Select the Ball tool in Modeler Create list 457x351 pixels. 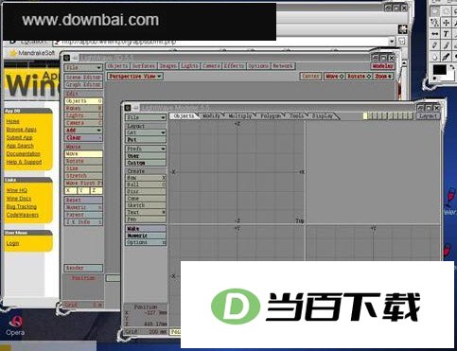[146, 184]
